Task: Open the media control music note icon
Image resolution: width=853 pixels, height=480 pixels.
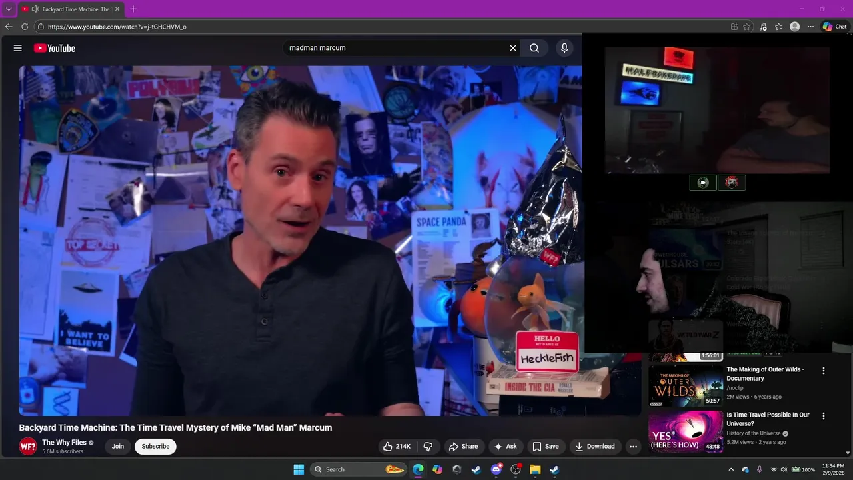Action: [x=763, y=27]
